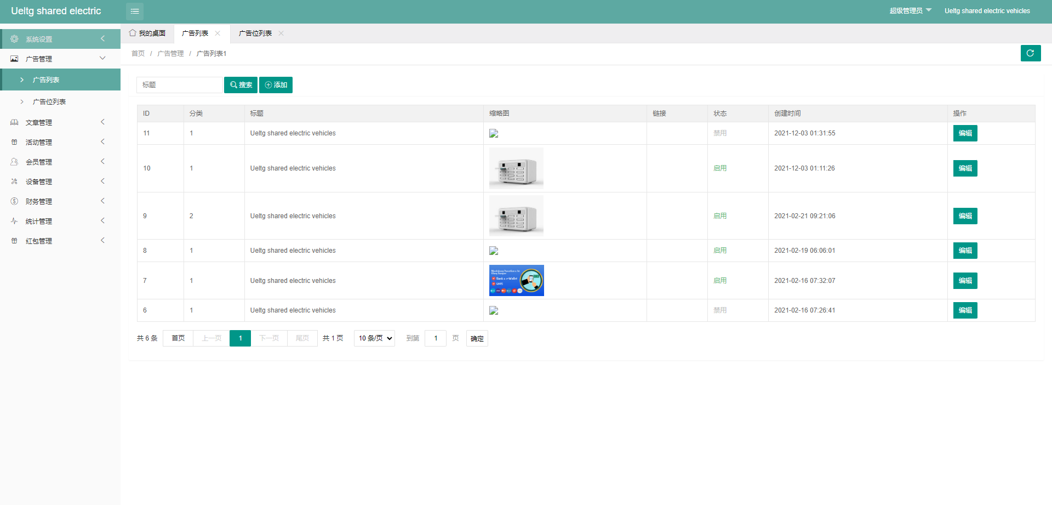Open the 10 条/页 page size dropdown
The image size is (1052, 505).
(x=374, y=338)
